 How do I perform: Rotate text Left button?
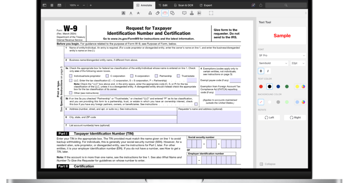tap(269, 118)
